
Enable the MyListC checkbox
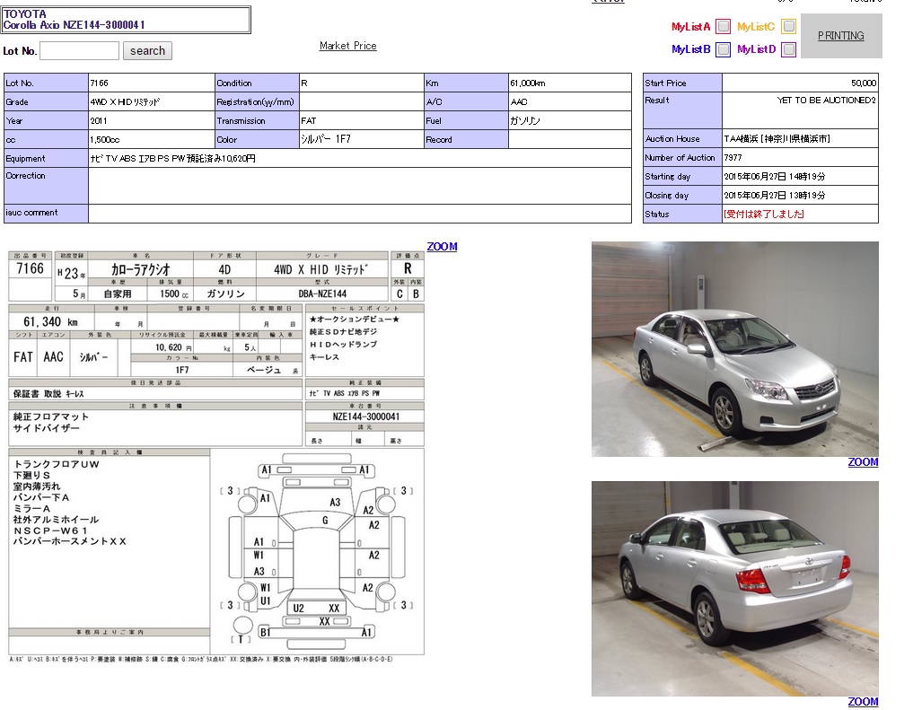click(788, 27)
